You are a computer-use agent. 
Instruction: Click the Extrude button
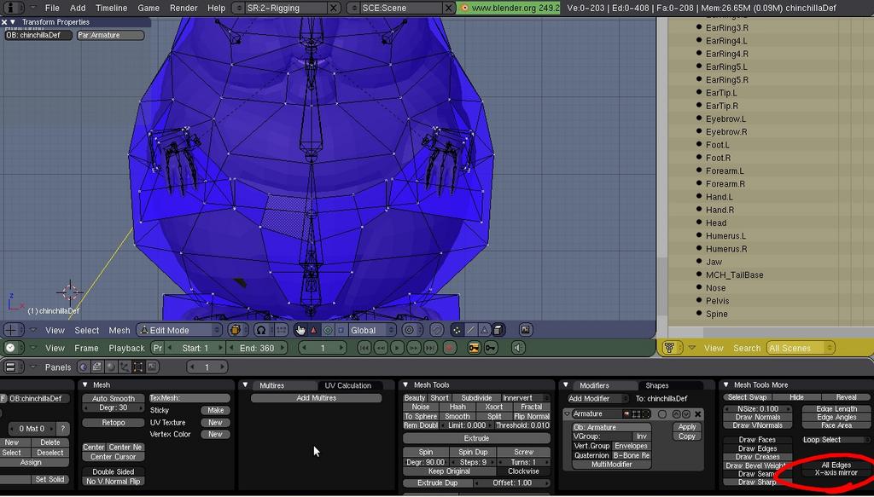(x=476, y=438)
